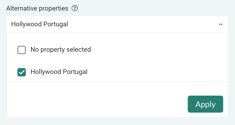Click the 'Hollywood Portugal' option label in list
This screenshot has height=125, width=235.
(59, 72)
